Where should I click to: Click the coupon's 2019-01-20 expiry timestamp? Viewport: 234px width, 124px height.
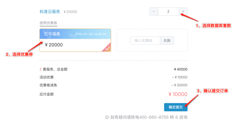point(90,34)
